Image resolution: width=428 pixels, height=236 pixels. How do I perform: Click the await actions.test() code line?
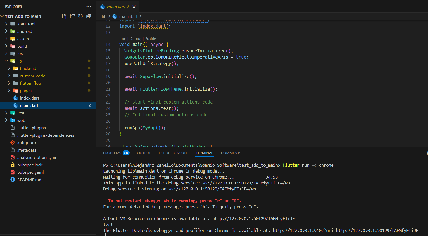(152, 108)
